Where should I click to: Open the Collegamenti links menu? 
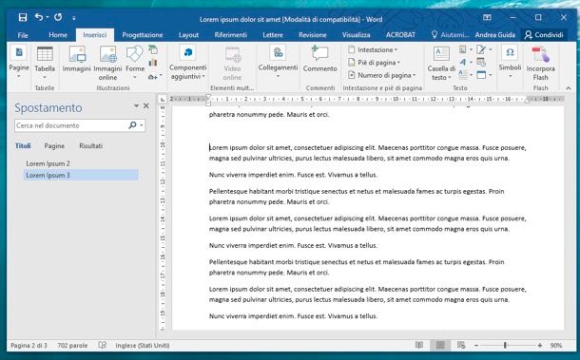tap(278, 62)
